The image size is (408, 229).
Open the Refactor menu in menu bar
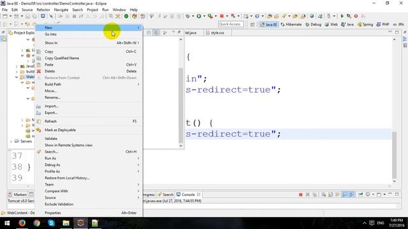click(x=43, y=10)
